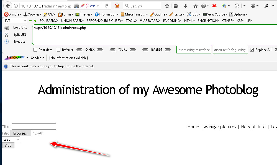
Task: Click the Add submit button
Action: [x=8, y=145]
